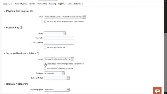This screenshot has width=167, height=94.
Task: Open the Grouping tab
Action: coord(52,4)
